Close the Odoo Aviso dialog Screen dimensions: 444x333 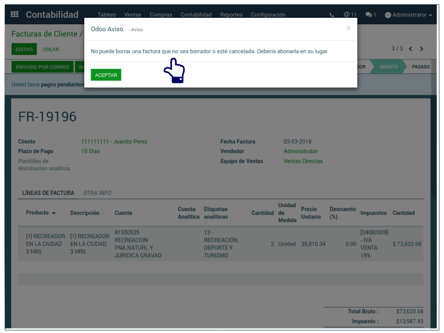pos(348,28)
